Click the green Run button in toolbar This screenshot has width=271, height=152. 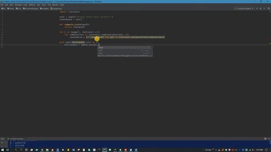point(257,8)
